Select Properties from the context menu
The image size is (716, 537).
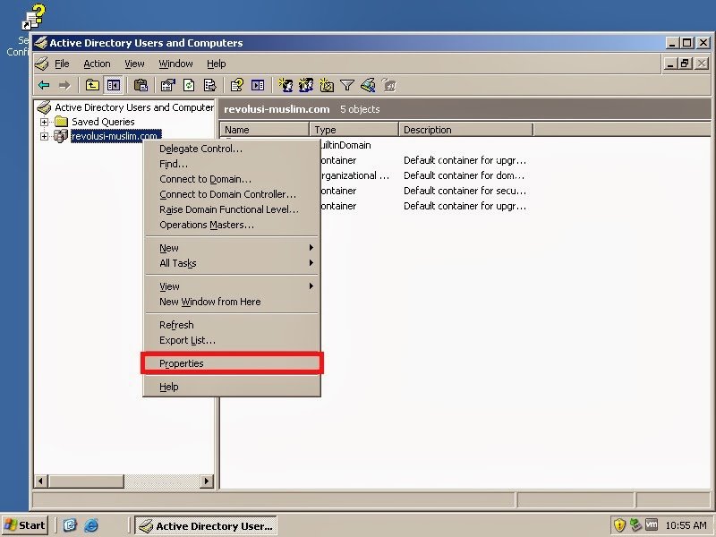click(182, 363)
